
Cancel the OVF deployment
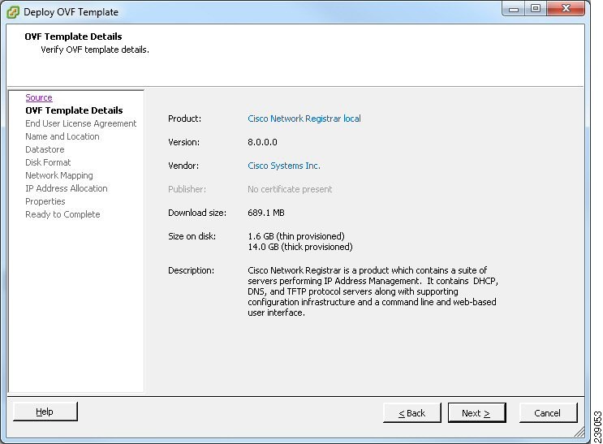(x=548, y=413)
